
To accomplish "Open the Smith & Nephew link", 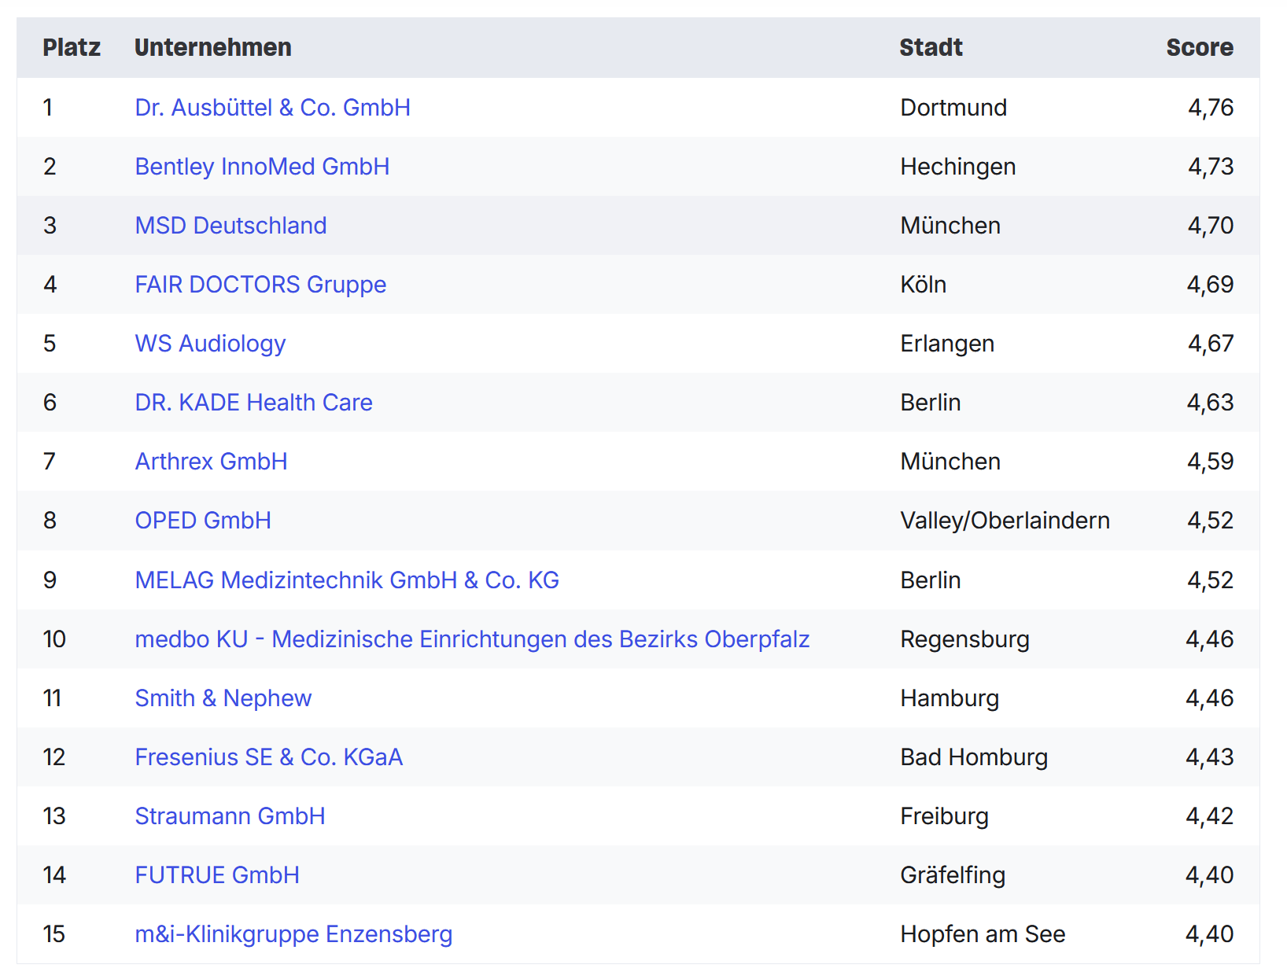I will tap(223, 698).
